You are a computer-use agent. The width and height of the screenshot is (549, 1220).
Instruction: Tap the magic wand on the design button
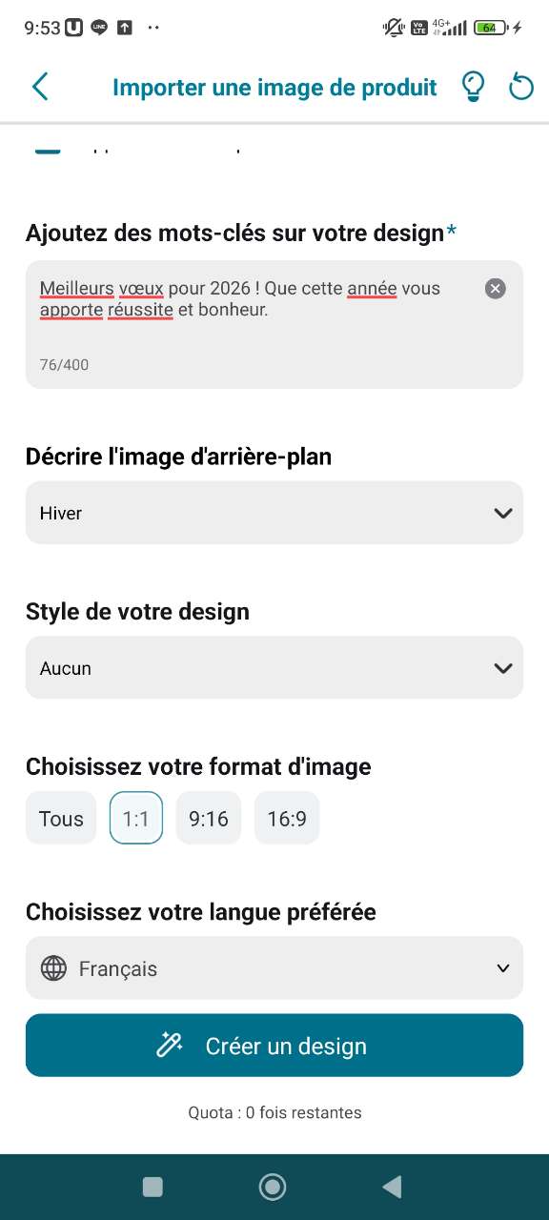click(x=170, y=1045)
